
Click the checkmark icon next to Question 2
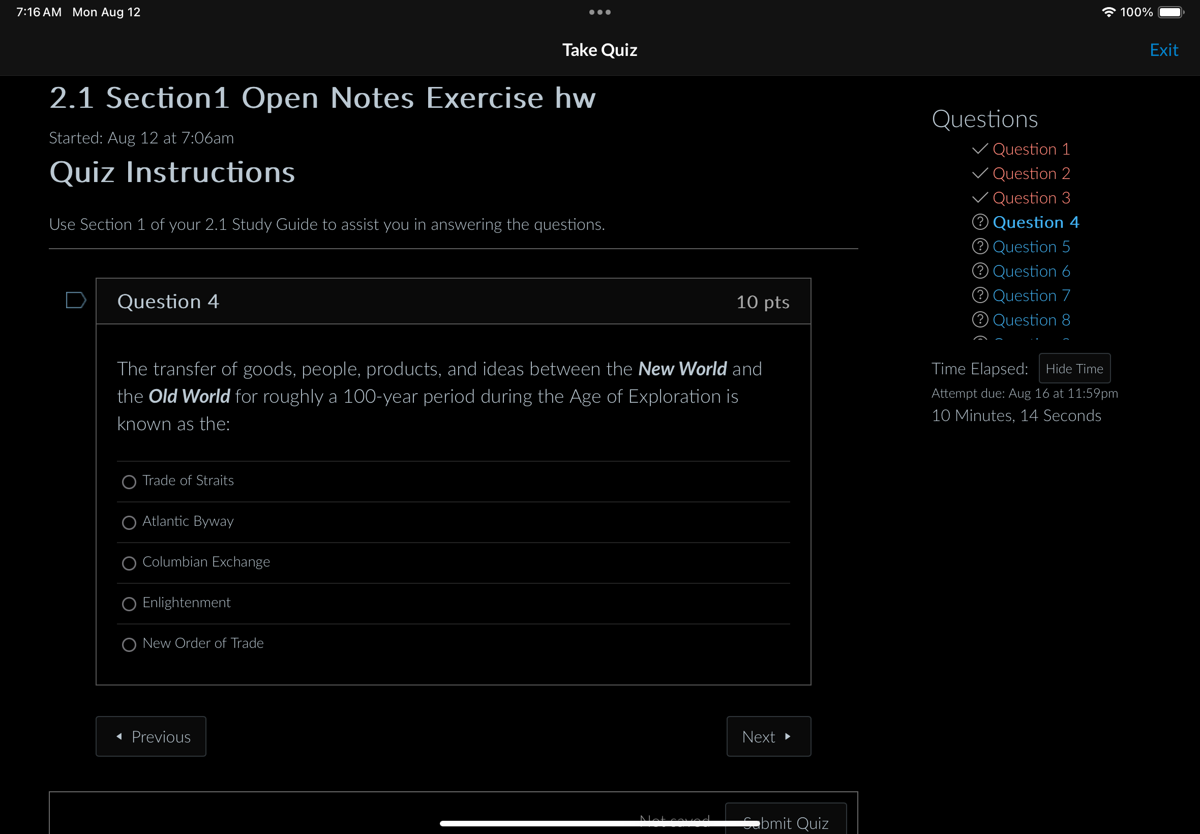980,172
